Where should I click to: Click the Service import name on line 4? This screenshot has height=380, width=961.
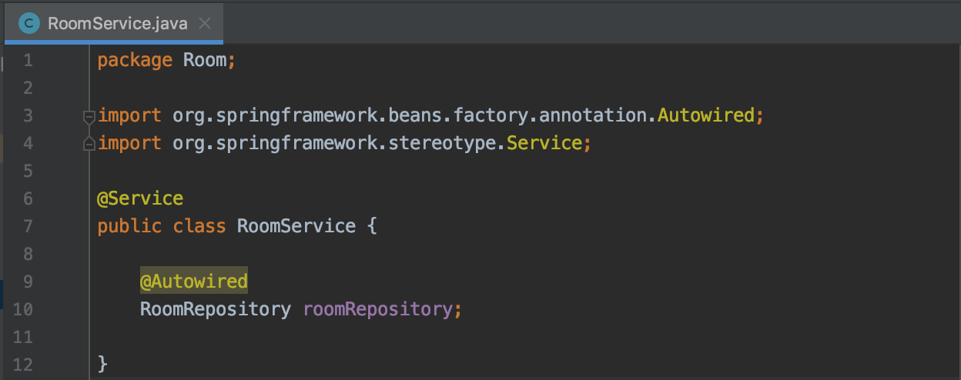(544, 143)
